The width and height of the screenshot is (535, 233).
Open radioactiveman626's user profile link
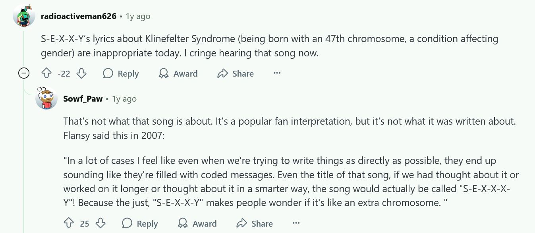(x=79, y=16)
